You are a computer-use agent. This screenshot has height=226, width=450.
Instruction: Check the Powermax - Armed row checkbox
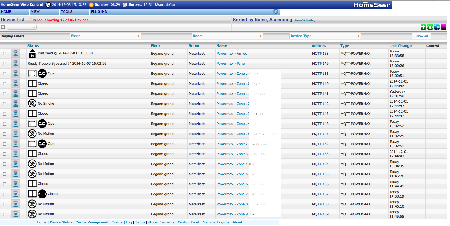(x=5, y=54)
